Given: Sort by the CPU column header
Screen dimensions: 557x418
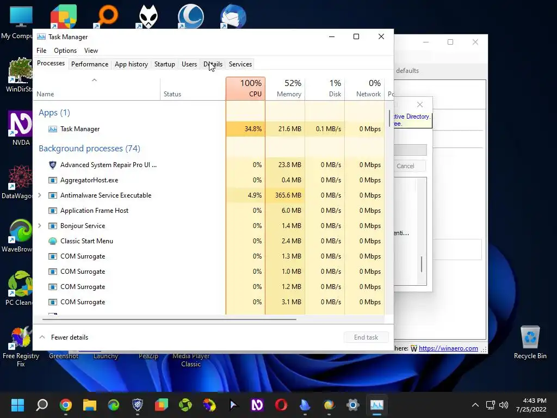Looking at the screenshot, I should point(245,89).
